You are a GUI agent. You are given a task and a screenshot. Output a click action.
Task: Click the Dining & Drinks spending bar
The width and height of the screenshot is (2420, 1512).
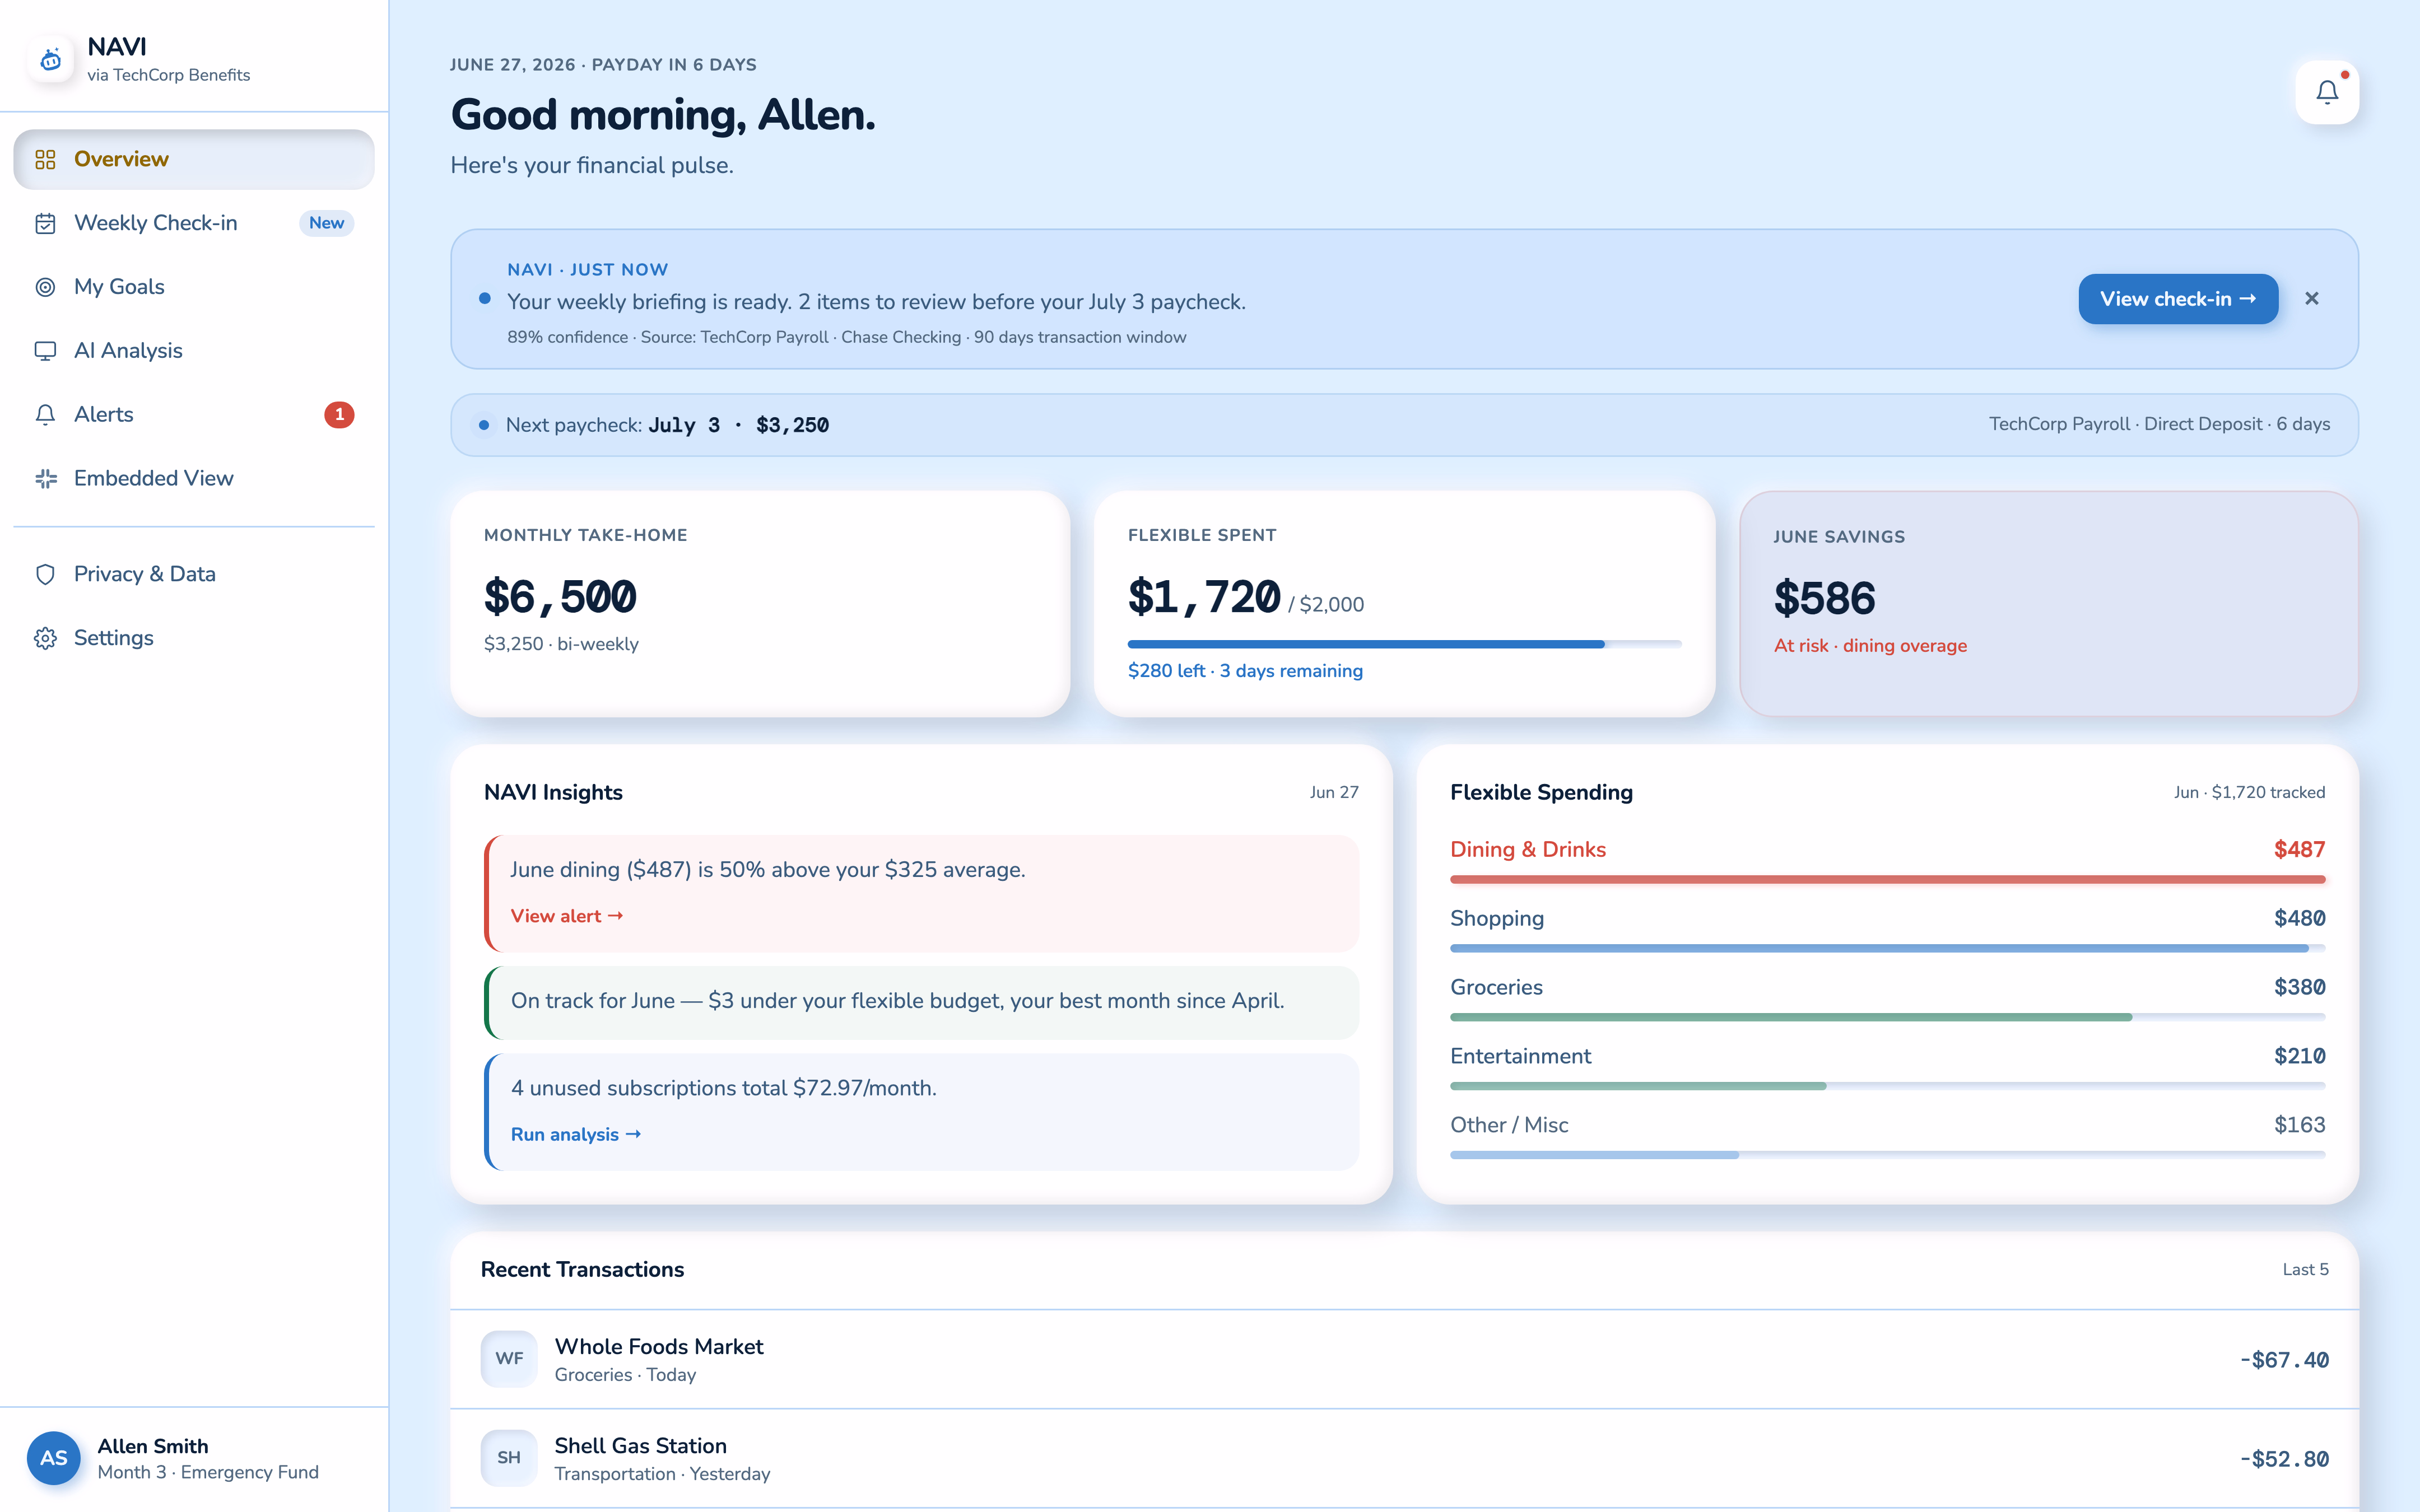[x=1887, y=879]
